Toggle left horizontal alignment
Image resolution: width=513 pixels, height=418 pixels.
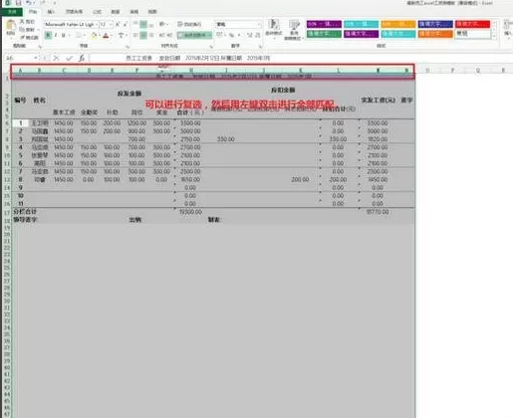tap(135, 35)
